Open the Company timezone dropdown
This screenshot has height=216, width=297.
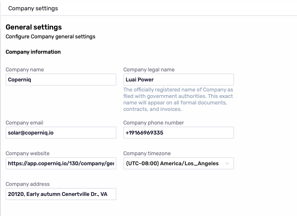click(179, 163)
